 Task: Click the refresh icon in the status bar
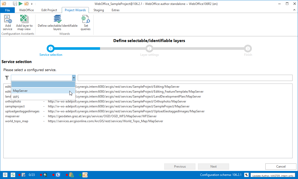click(x=13, y=175)
